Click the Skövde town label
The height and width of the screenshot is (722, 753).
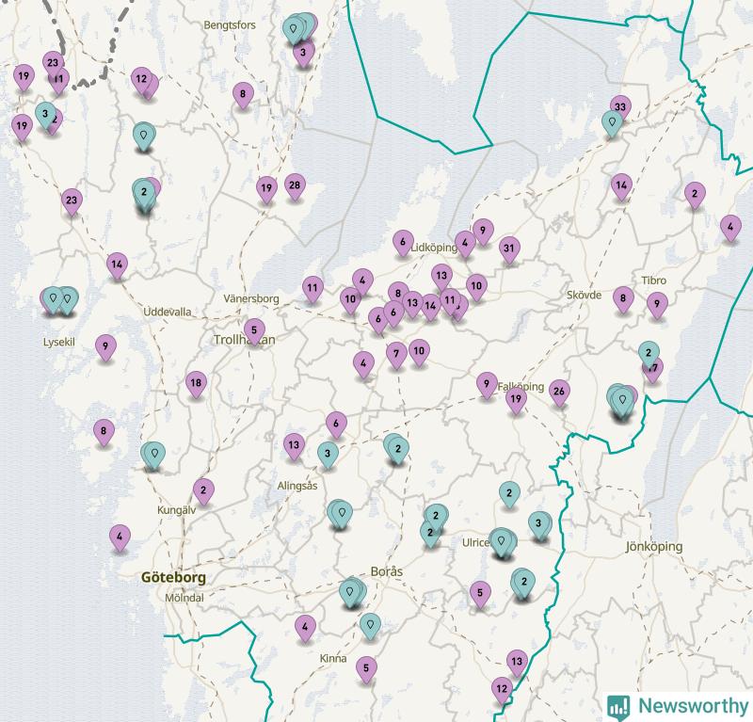584,295
